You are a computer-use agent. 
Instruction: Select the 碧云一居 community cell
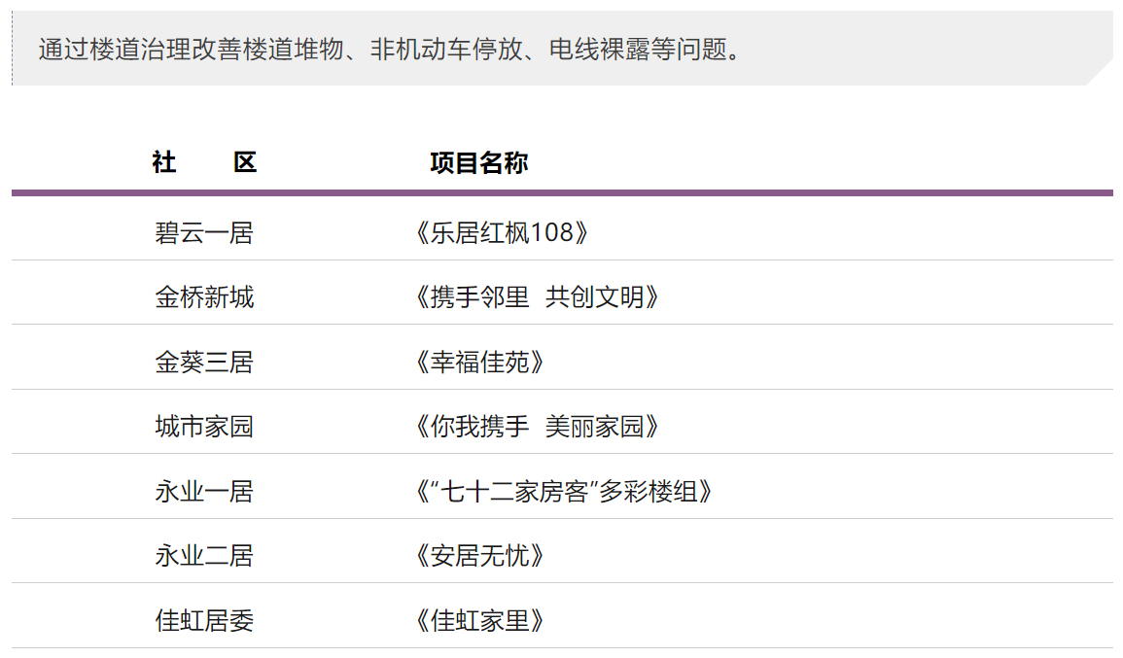pos(204,233)
